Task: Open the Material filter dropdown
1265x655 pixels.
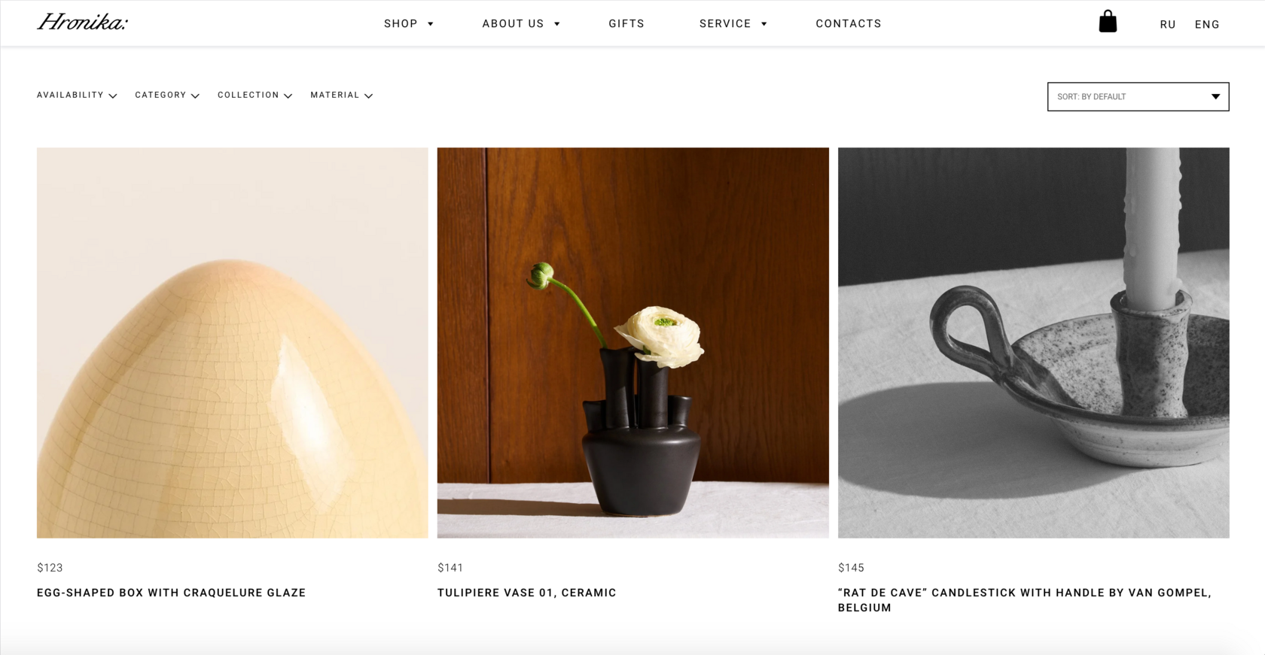Action: (x=341, y=96)
